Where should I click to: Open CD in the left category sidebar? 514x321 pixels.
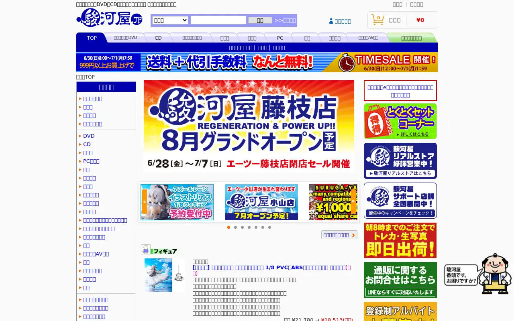[87, 144]
